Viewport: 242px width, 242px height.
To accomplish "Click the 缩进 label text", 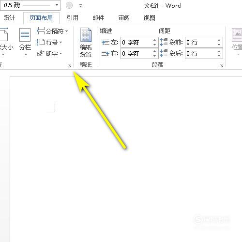I will pos(106,31).
